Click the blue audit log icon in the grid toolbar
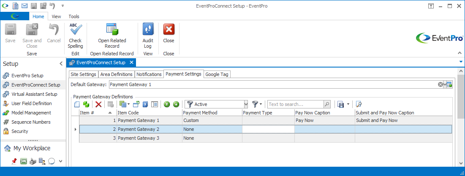Viewport: 465px width, 176px height. (145, 104)
